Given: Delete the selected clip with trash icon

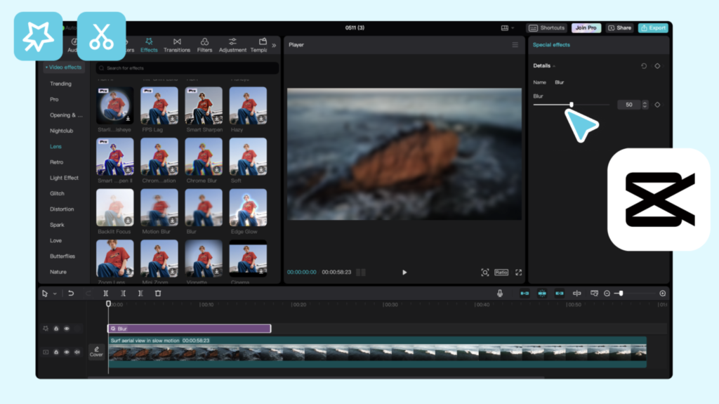Looking at the screenshot, I should point(158,293).
